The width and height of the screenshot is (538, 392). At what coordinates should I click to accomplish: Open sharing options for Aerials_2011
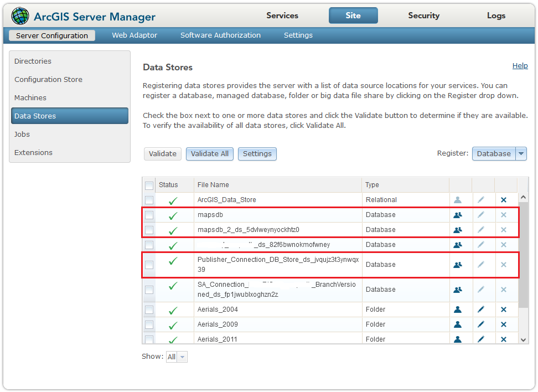(459, 339)
